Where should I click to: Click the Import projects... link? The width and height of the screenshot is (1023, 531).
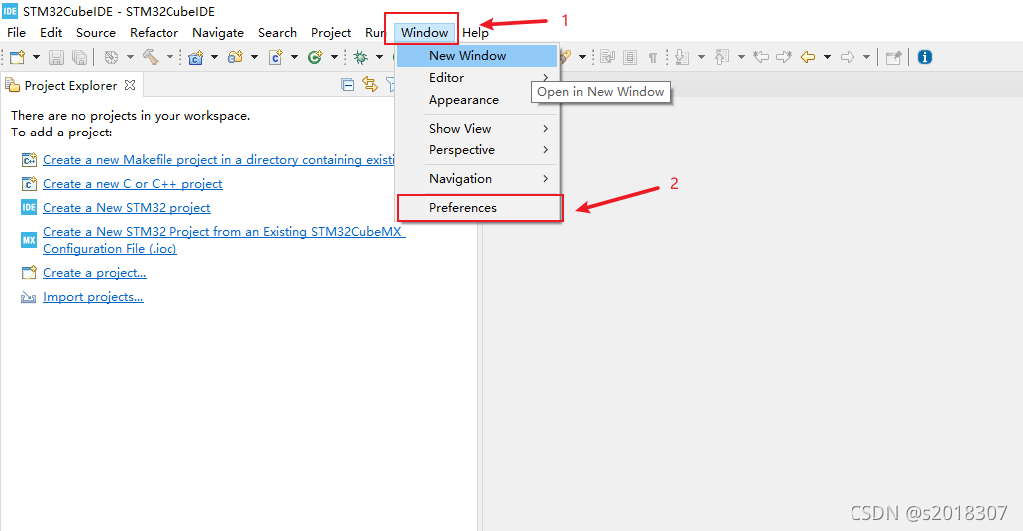click(x=94, y=297)
